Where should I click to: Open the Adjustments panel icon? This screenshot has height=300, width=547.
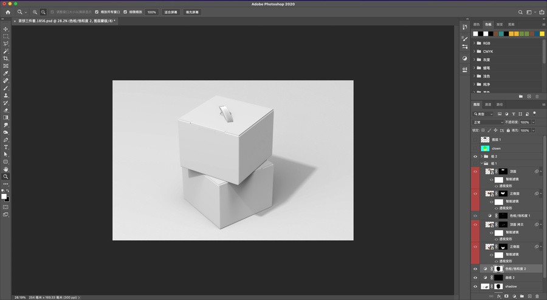click(x=465, y=58)
